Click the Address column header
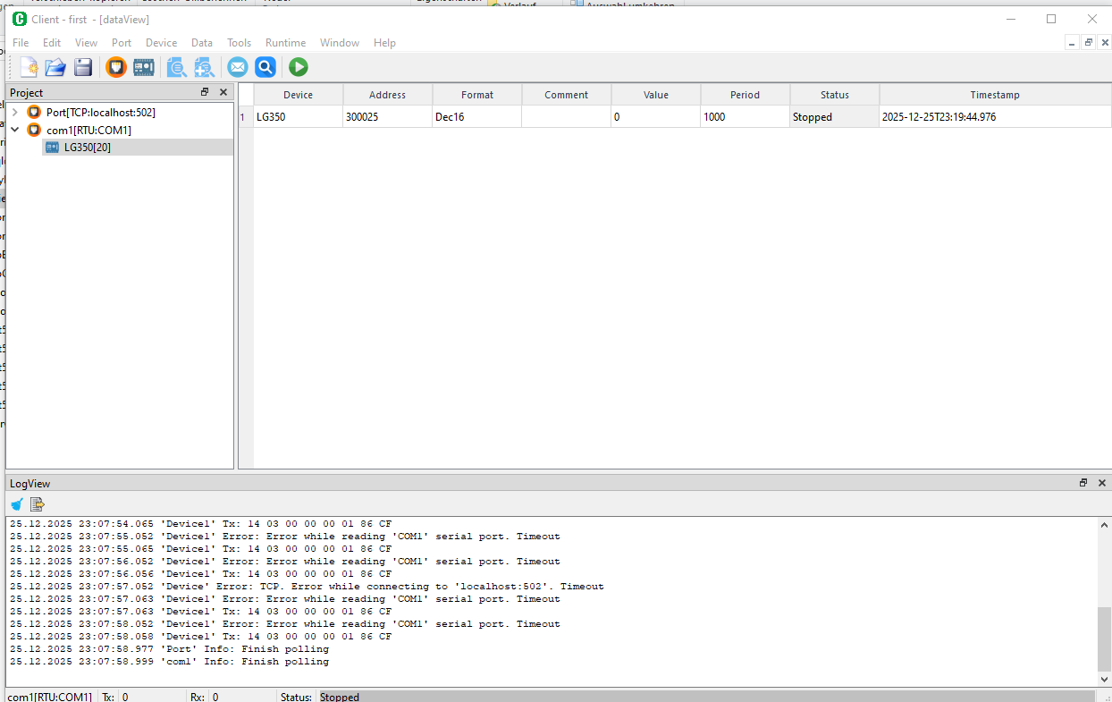 coord(387,95)
